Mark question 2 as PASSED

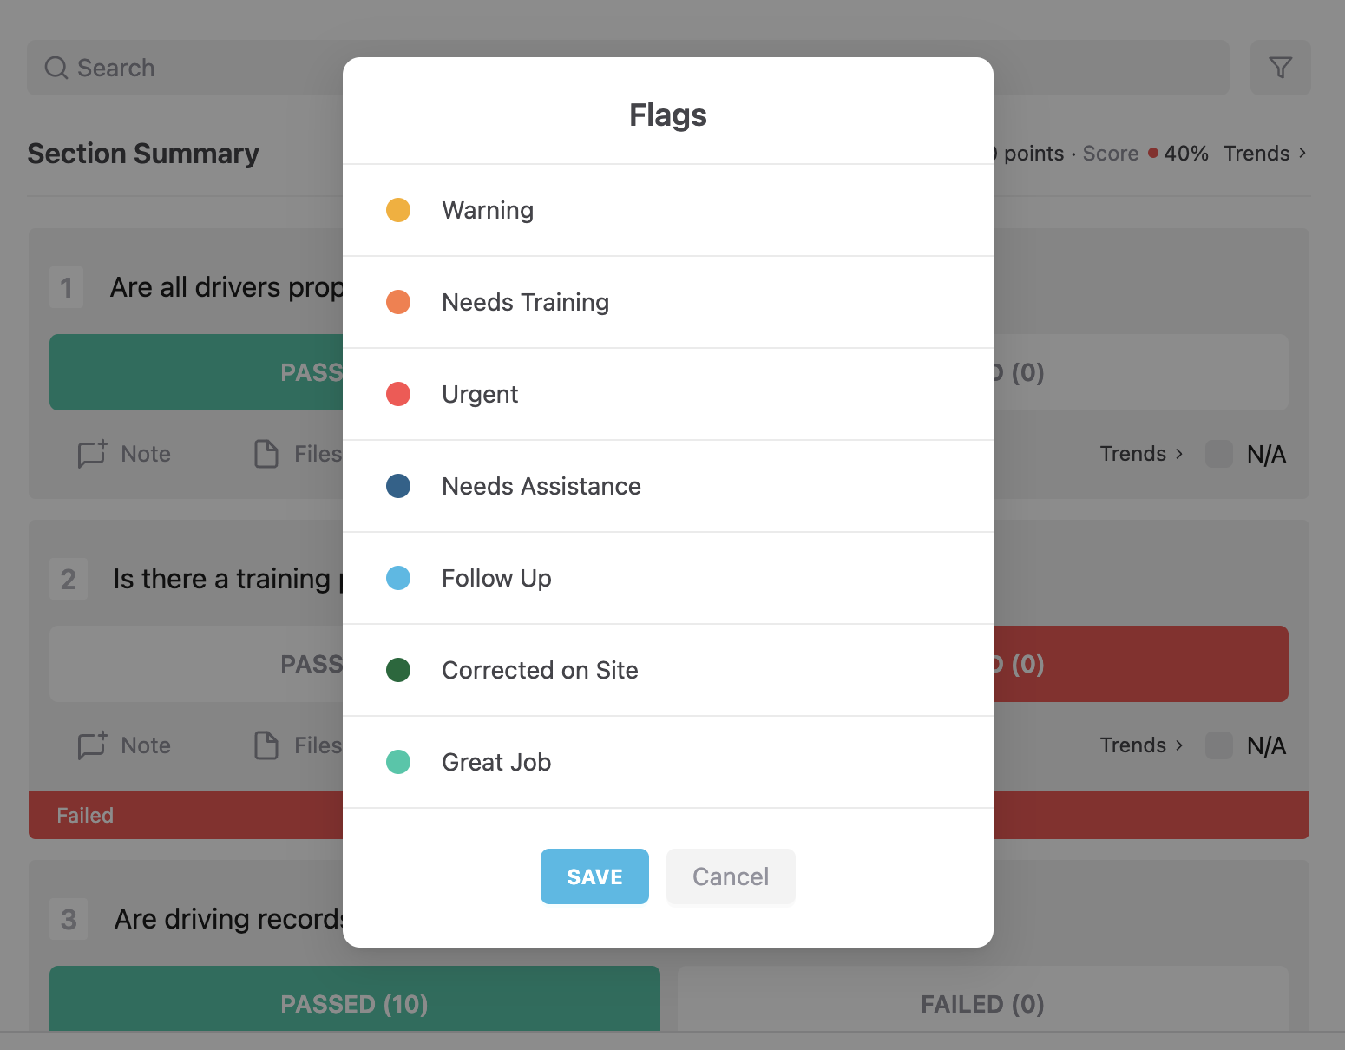click(196, 664)
